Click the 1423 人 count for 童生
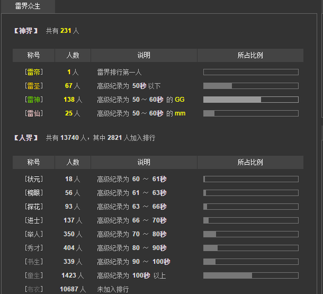 [x=73, y=276]
